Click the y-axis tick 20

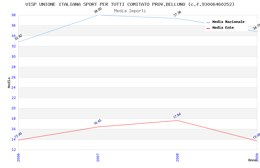pos(13,108)
